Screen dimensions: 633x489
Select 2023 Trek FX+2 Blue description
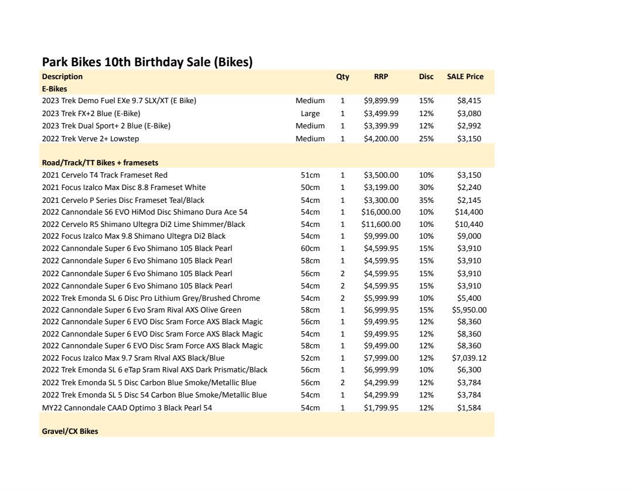pyautogui.click(x=91, y=114)
